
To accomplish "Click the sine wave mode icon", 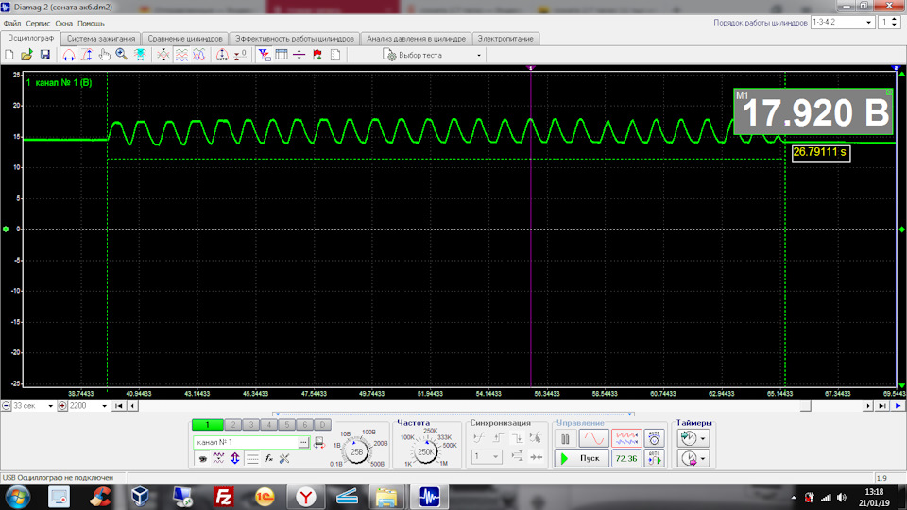I will coord(594,438).
